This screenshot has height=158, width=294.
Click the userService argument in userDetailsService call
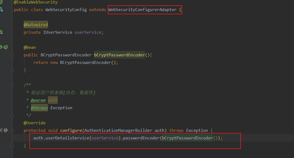(x=105, y=138)
